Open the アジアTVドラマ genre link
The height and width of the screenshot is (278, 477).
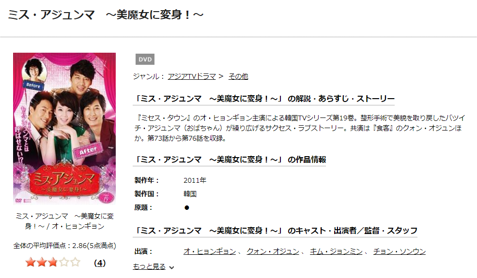point(192,76)
